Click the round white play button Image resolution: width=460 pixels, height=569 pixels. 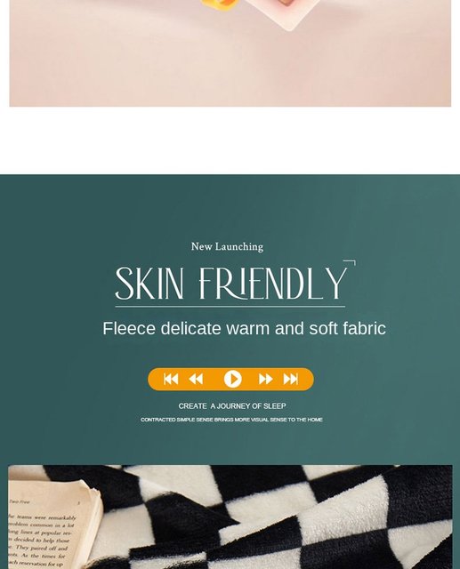[x=233, y=380]
